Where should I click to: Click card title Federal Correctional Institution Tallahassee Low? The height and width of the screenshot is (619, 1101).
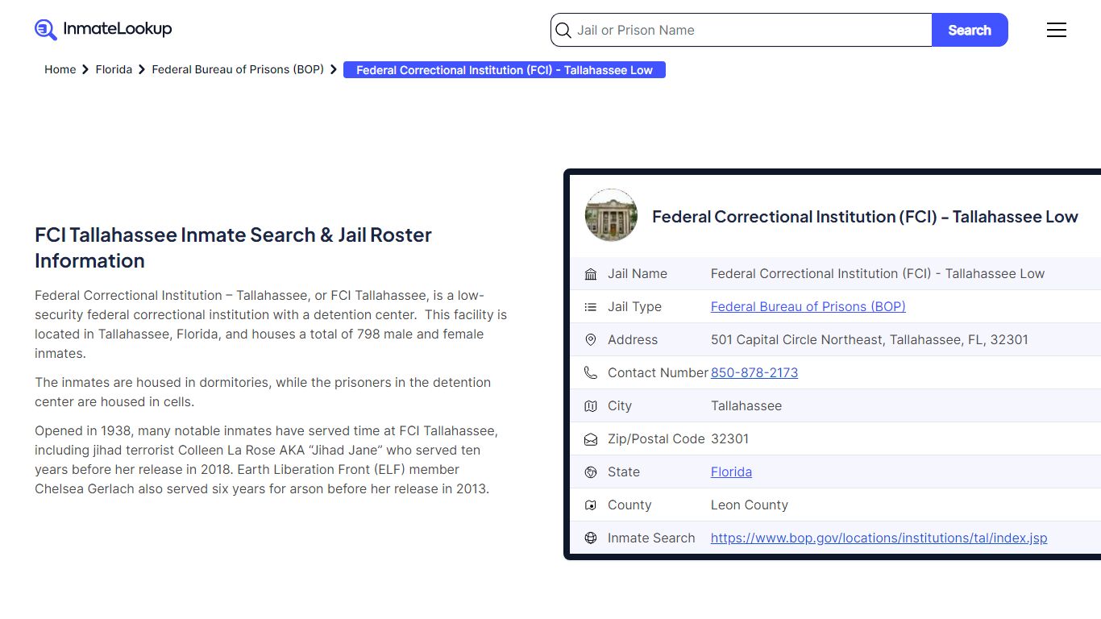[x=865, y=216]
